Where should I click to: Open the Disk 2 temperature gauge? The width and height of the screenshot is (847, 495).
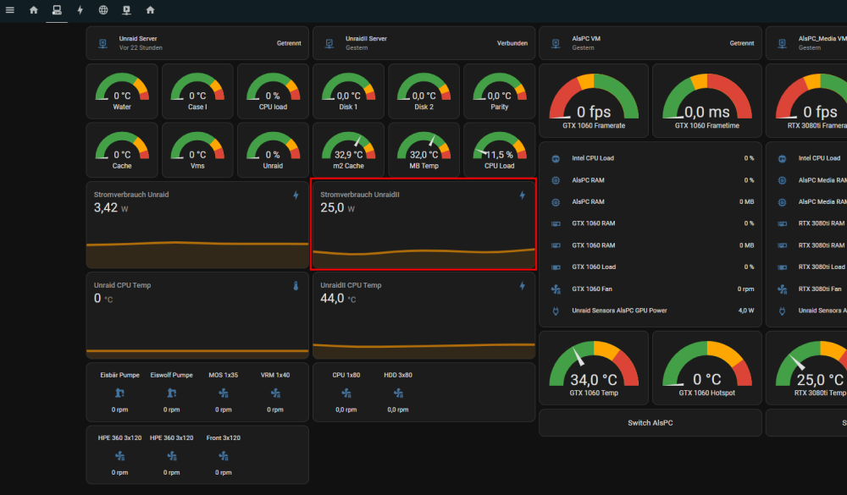click(424, 91)
